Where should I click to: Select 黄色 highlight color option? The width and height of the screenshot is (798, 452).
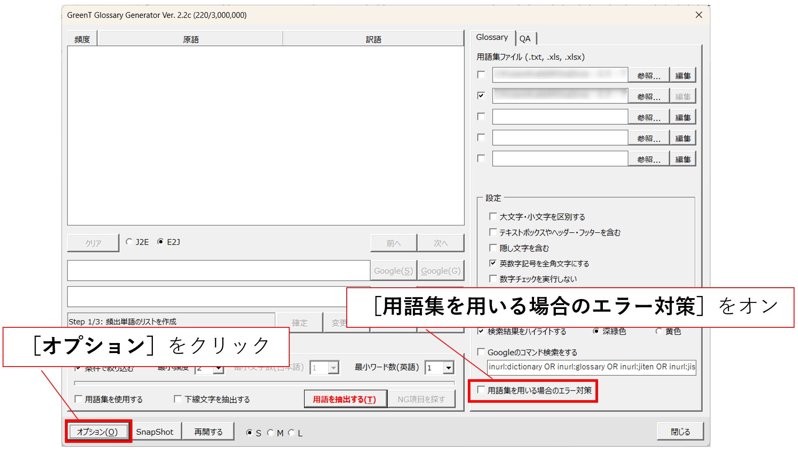pyautogui.click(x=659, y=331)
